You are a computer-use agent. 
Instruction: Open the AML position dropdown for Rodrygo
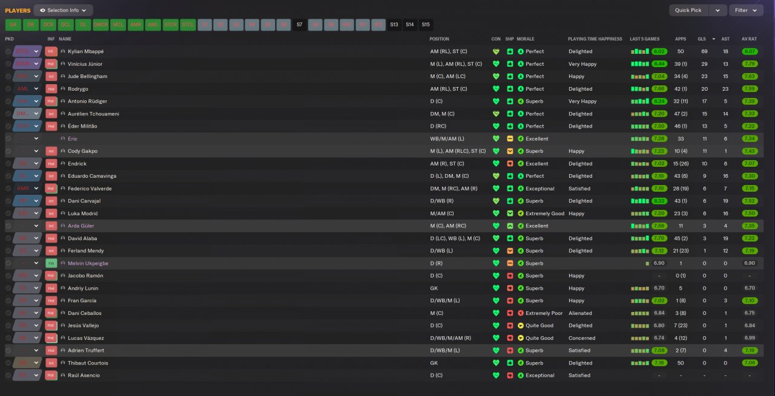(27, 89)
